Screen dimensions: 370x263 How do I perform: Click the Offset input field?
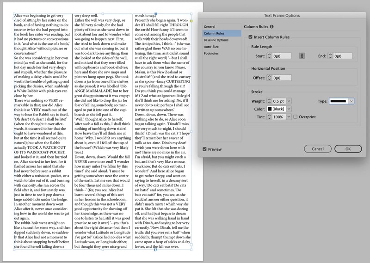pyautogui.click(x=282, y=78)
